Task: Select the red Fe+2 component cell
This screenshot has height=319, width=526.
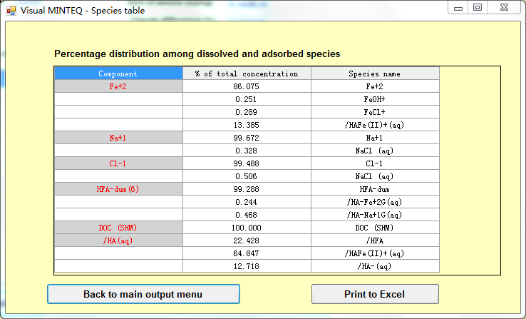Action: [118, 86]
